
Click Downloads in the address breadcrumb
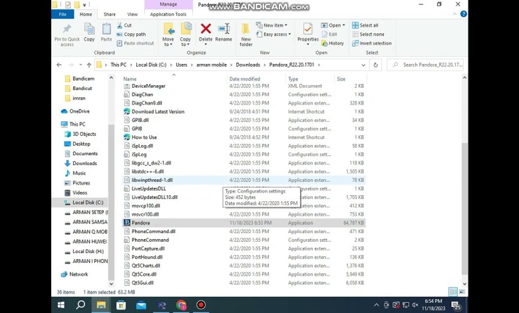pyautogui.click(x=248, y=65)
